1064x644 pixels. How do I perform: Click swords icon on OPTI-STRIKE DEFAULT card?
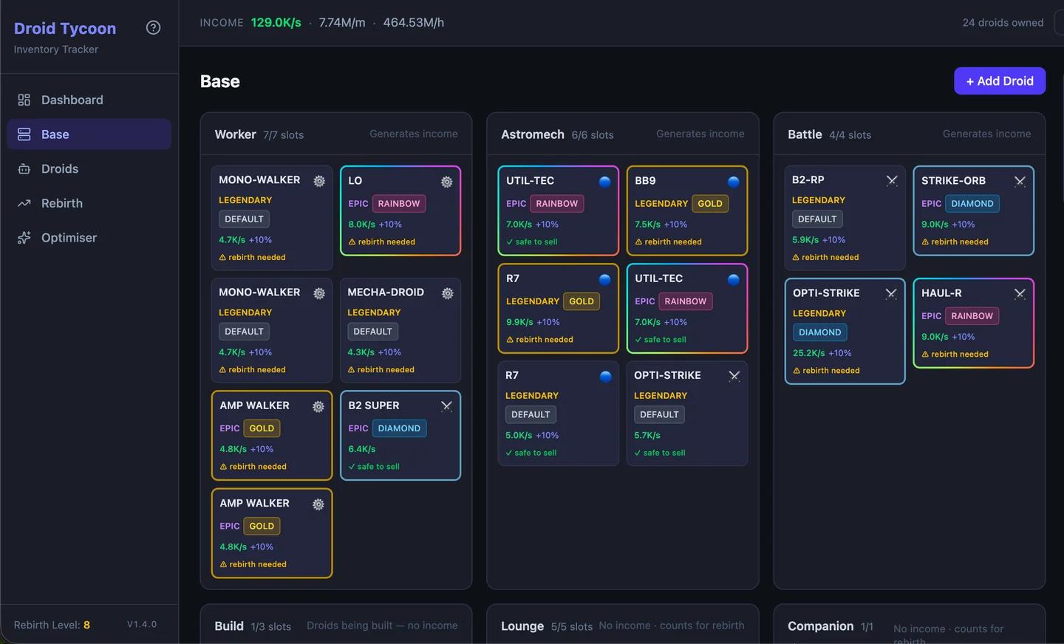tap(734, 376)
